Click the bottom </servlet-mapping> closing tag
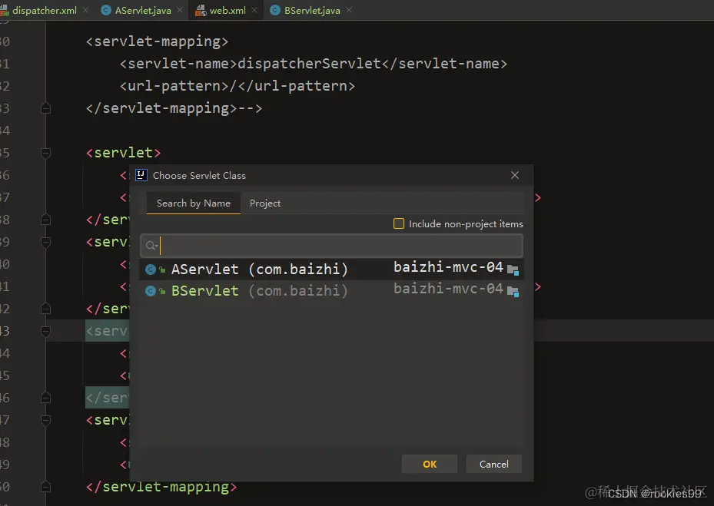714x506 pixels. point(161,488)
